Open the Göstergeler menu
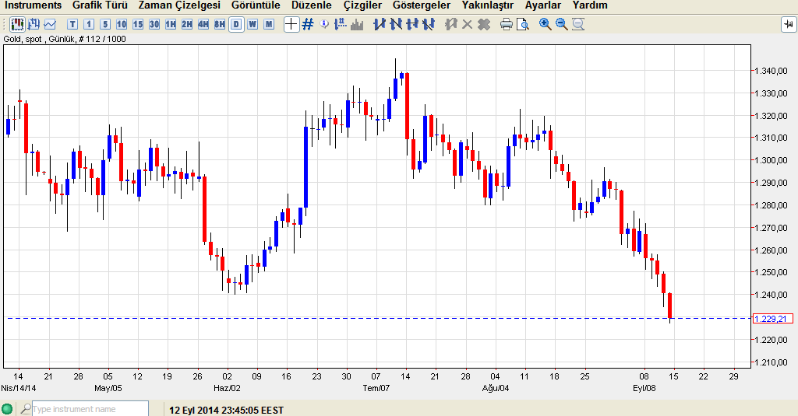 tap(422, 5)
